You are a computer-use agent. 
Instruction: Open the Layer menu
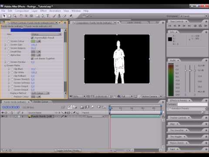35,11
